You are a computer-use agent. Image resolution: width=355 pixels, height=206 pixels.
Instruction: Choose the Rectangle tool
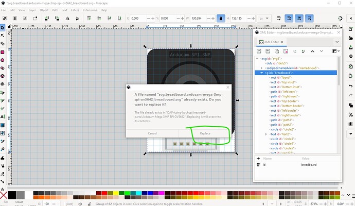click(3, 52)
